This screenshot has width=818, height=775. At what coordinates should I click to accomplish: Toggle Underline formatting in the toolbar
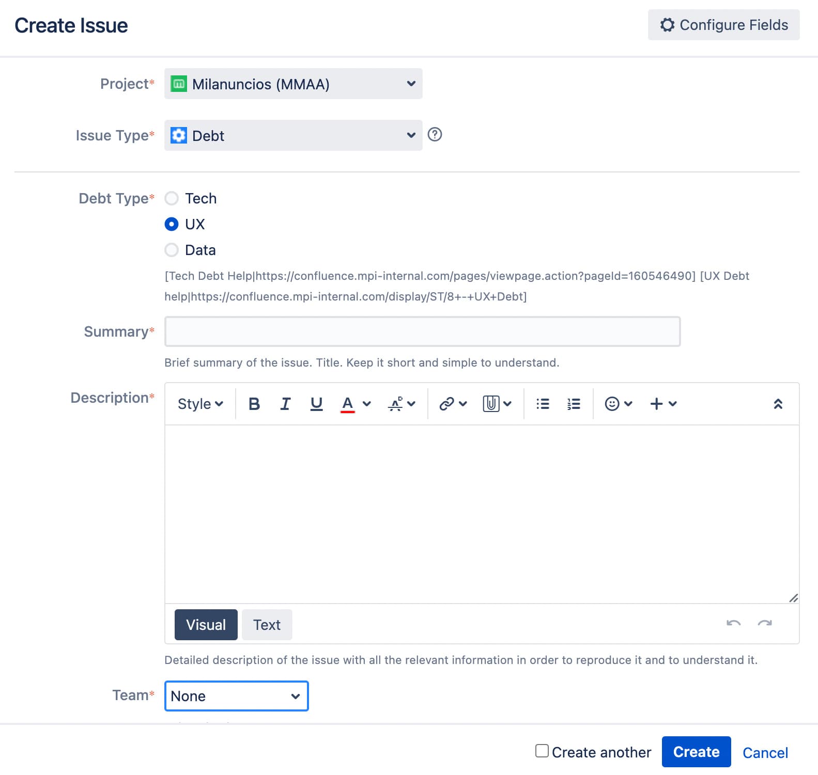click(x=316, y=404)
